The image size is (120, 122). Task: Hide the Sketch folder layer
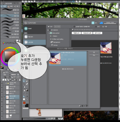pos(2,83)
